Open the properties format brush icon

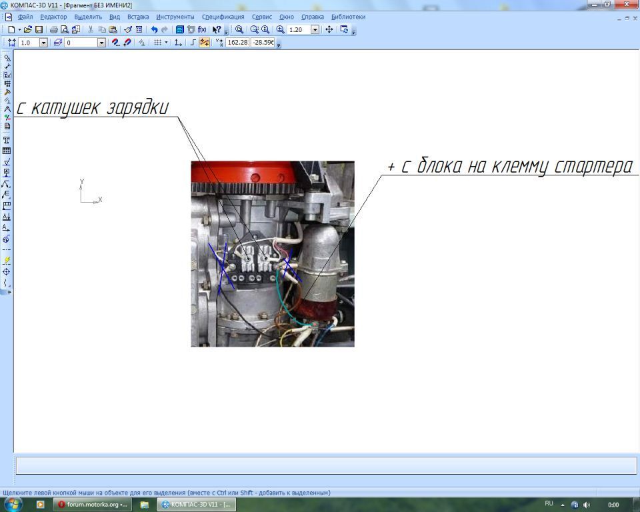(x=128, y=30)
